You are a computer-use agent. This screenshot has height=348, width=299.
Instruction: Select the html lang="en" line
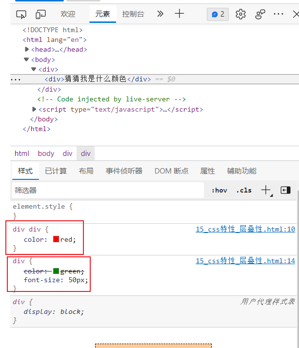(x=55, y=39)
